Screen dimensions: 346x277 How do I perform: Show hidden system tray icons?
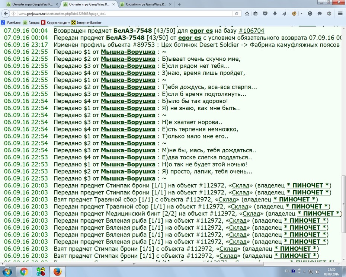tap(304, 272)
